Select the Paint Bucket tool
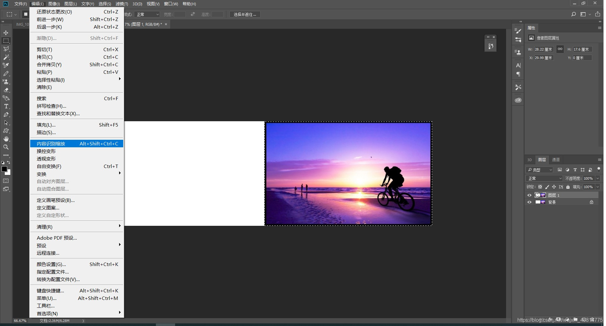 pyautogui.click(x=6, y=98)
